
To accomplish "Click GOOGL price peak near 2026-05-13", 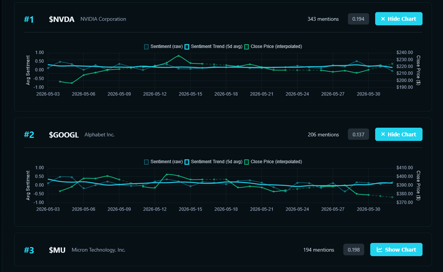I will tap(167, 174).
